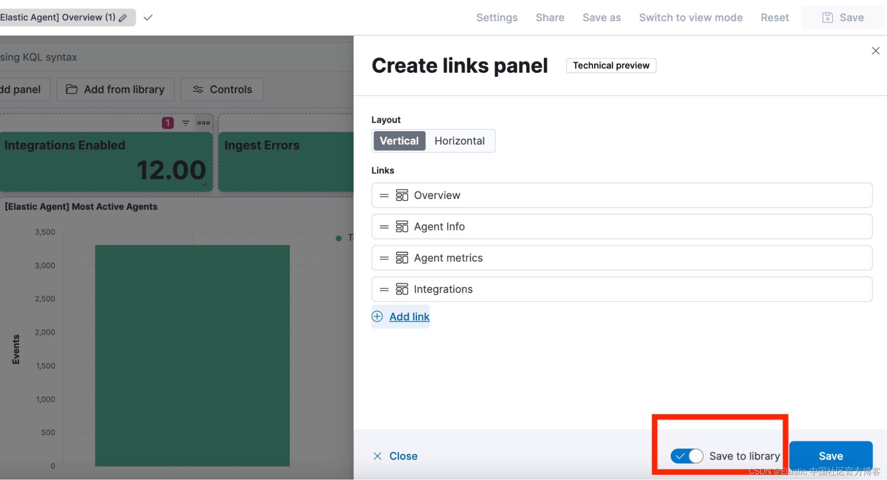
Task: Grab the drag handle on Overview link
Action: tap(384, 195)
